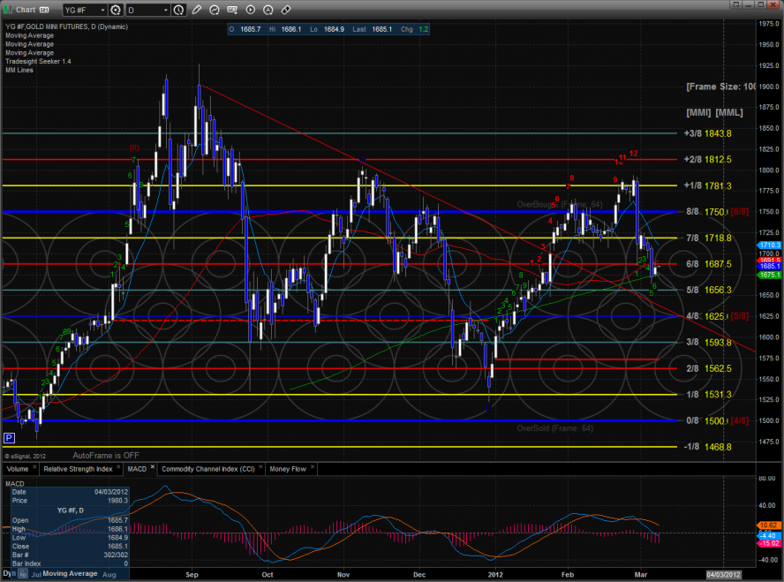Click the playback replay icon
The height and width of the screenshot is (582, 784).
[252, 11]
